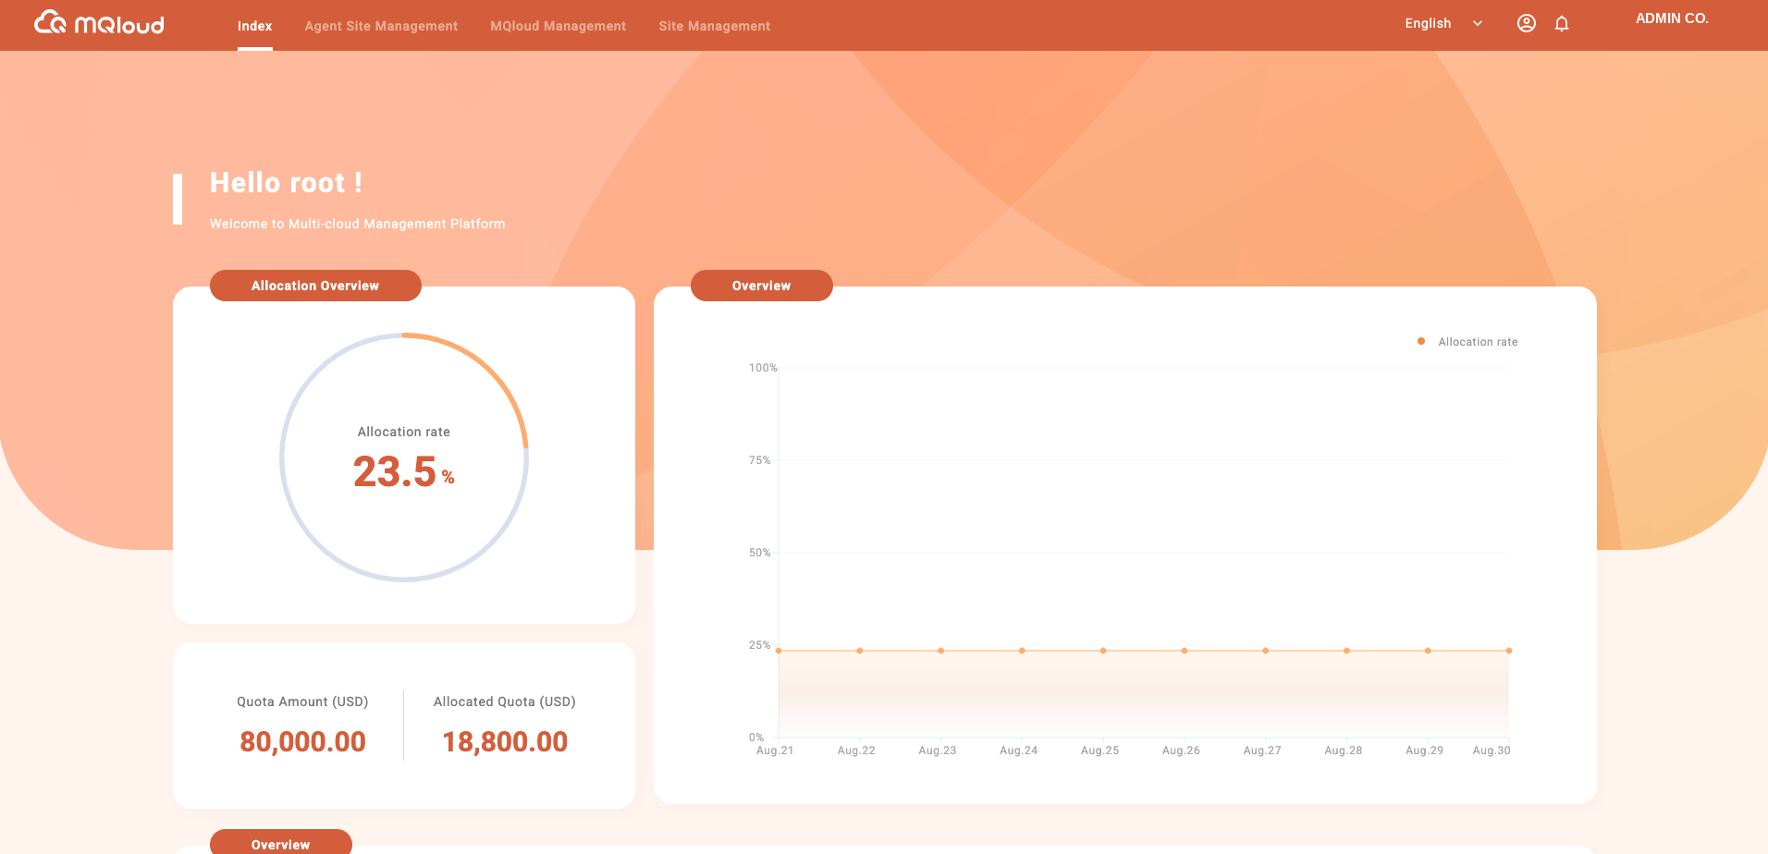Click the Aug.28 data point
The image size is (1768, 854).
coord(1346,651)
